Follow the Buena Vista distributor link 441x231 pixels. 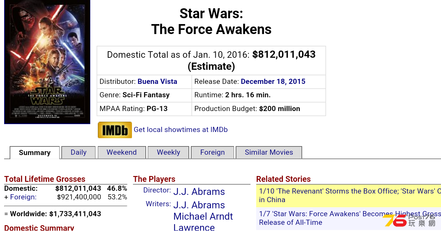[x=157, y=81]
